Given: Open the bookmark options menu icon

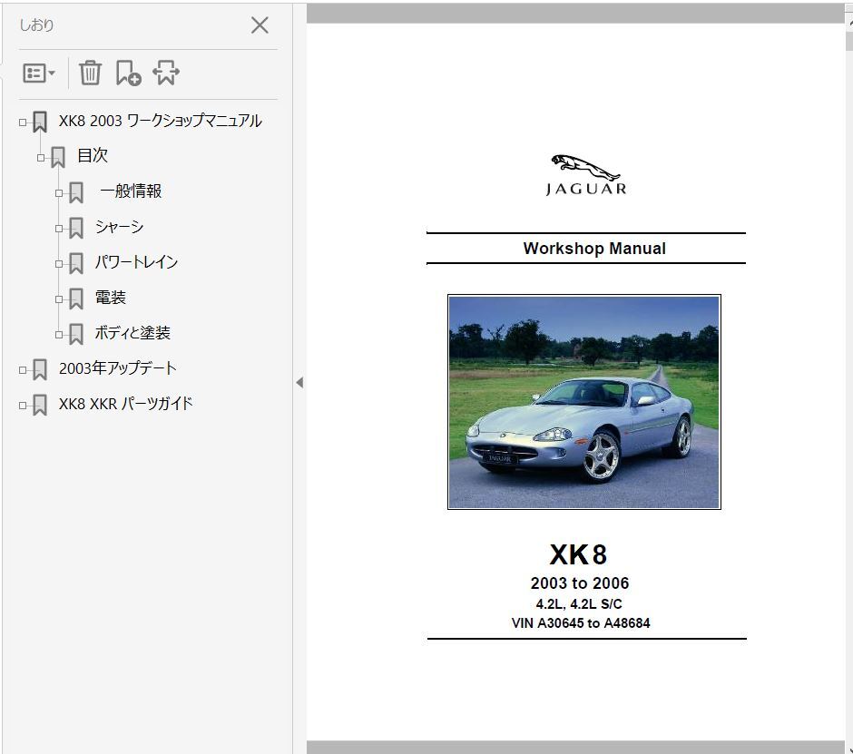Looking at the screenshot, I should pos(39,73).
